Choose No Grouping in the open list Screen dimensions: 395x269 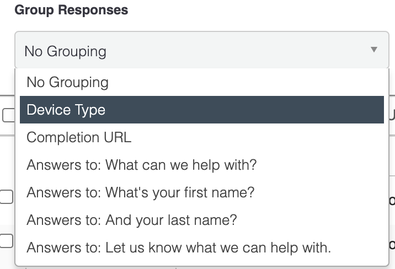[67, 83]
